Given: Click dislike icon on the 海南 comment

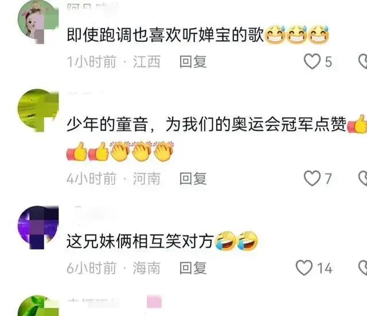Looking at the screenshot, I should 363,267.
